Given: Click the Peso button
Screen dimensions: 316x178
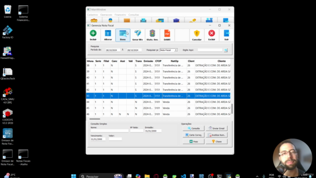Looking at the screenshot, I should point(194,141).
